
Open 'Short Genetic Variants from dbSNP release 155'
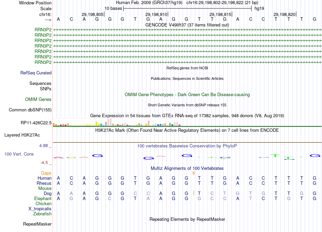click(x=187, y=105)
